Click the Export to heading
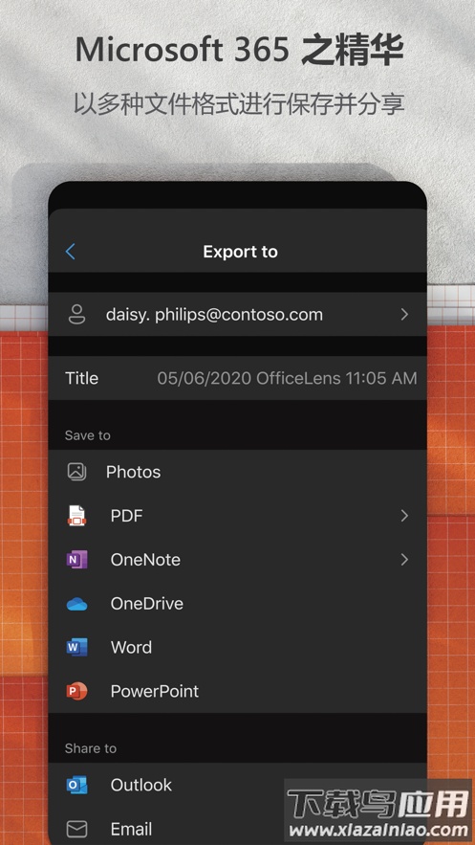This screenshot has width=475, height=845. tap(240, 252)
